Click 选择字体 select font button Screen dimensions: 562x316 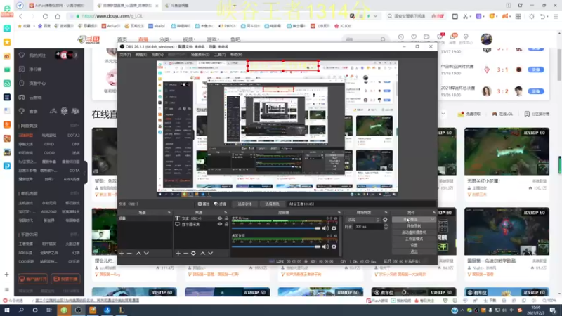click(244, 204)
